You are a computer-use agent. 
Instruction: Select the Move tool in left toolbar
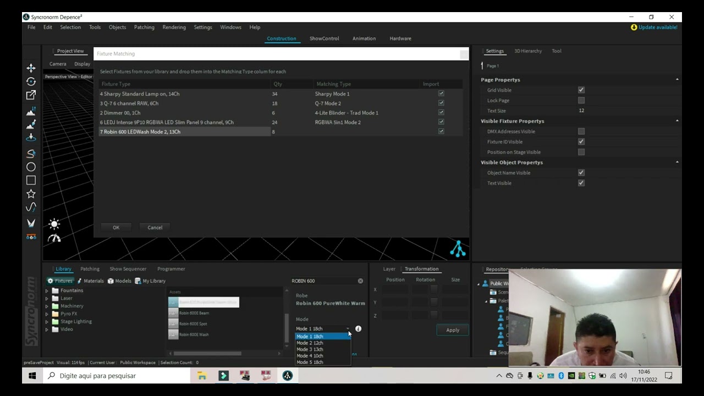point(31,68)
